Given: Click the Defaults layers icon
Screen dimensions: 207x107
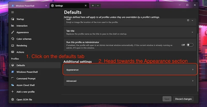Looking at the screenshot, I should tap(13, 65).
